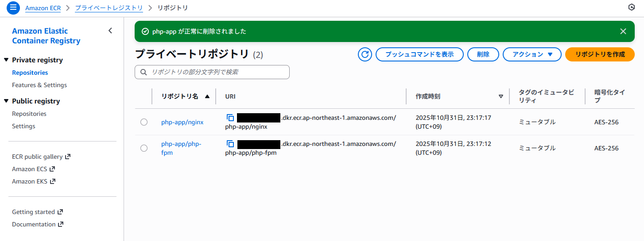Click the リポジトリを作成 button

600,54
